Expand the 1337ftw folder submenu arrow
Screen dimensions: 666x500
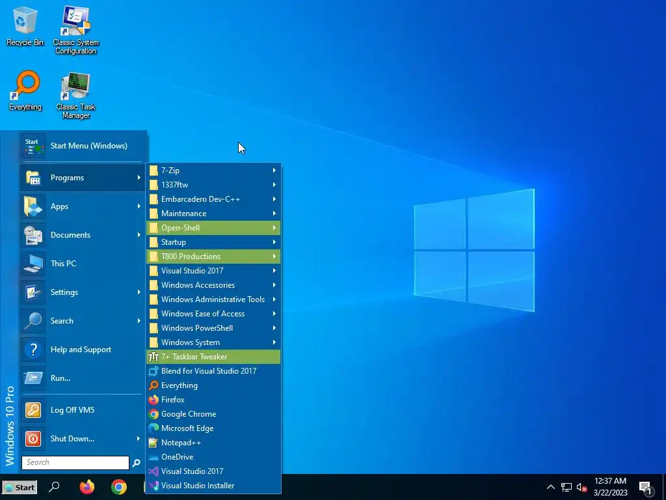click(274, 185)
